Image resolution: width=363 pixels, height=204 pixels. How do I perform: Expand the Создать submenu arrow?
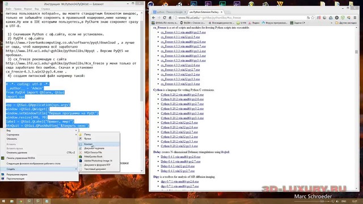[76, 169]
